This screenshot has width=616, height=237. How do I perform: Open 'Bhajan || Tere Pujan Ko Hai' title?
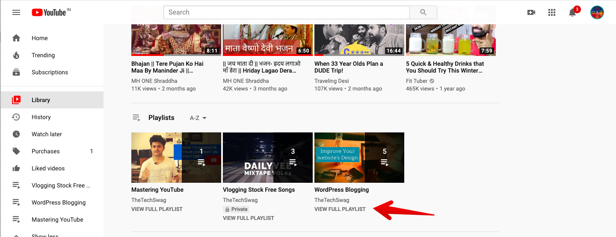[167, 67]
